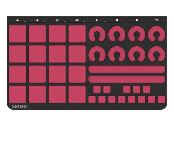174x141 pixels.
Task: Tap the metronome icon button
Action: (57, 20)
